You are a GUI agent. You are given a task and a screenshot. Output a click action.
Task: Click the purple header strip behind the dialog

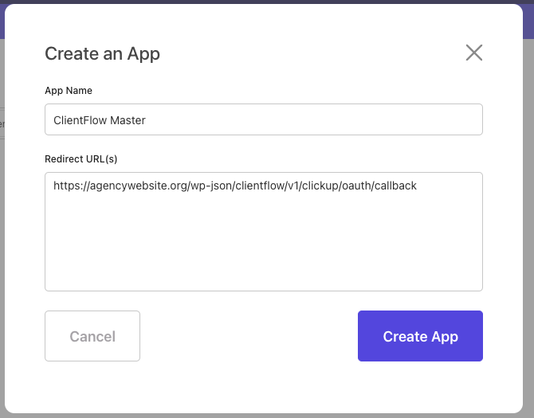point(528,21)
